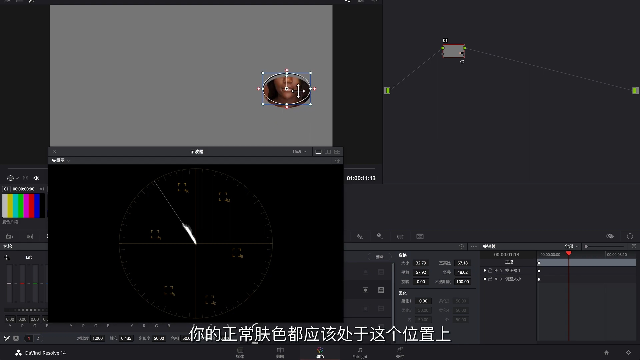The height and width of the screenshot is (360, 640).
Task: Click the 删除 button in window panel
Action: point(379,257)
